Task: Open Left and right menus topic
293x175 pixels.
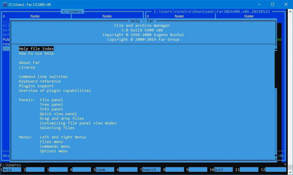Action: point(63,137)
